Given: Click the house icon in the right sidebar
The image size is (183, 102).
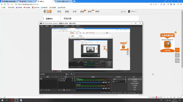Looking at the screenshot, I should [177, 56].
